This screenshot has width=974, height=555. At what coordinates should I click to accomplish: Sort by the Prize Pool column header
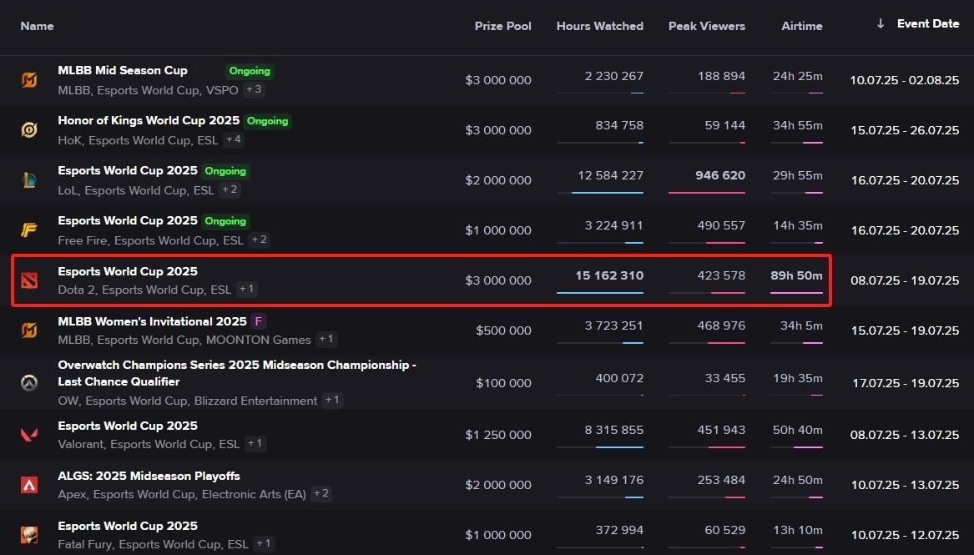point(502,26)
